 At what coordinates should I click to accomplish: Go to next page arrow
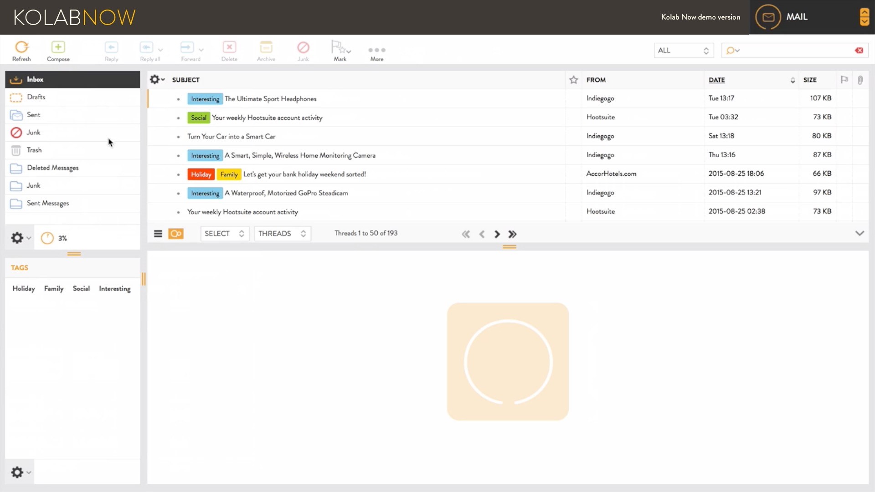497,234
